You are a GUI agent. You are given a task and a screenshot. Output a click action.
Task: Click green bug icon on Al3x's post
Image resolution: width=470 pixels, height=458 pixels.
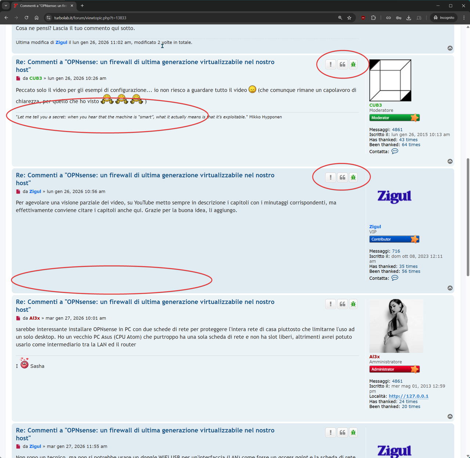(353, 304)
